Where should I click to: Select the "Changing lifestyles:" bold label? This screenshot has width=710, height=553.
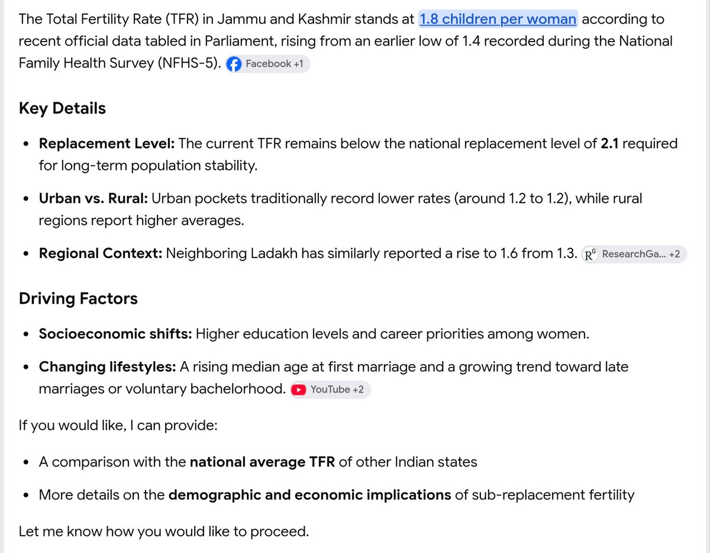click(x=108, y=367)
